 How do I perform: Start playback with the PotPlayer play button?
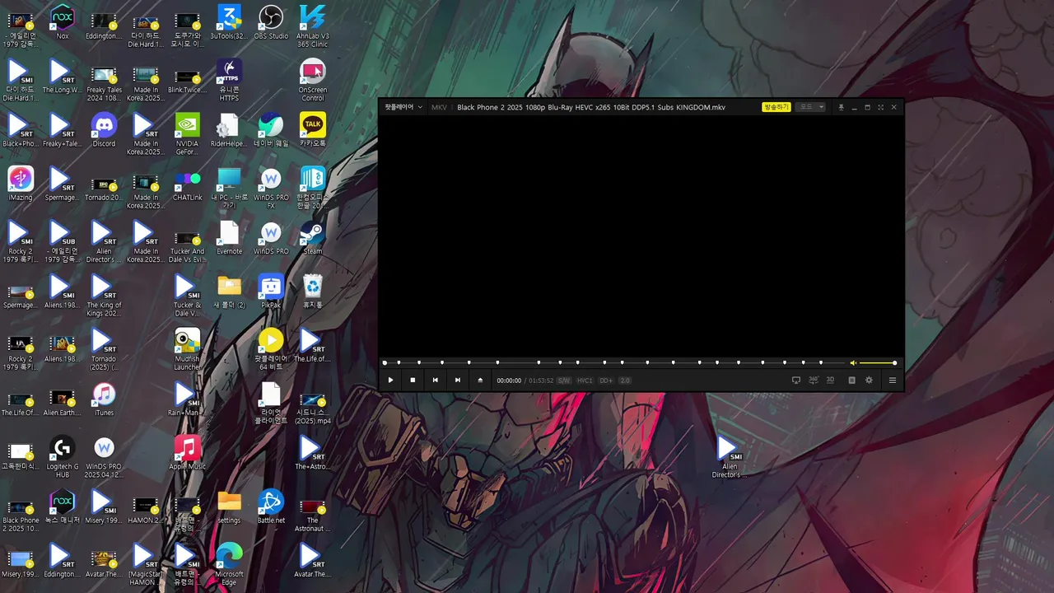(x=390, y=381)
